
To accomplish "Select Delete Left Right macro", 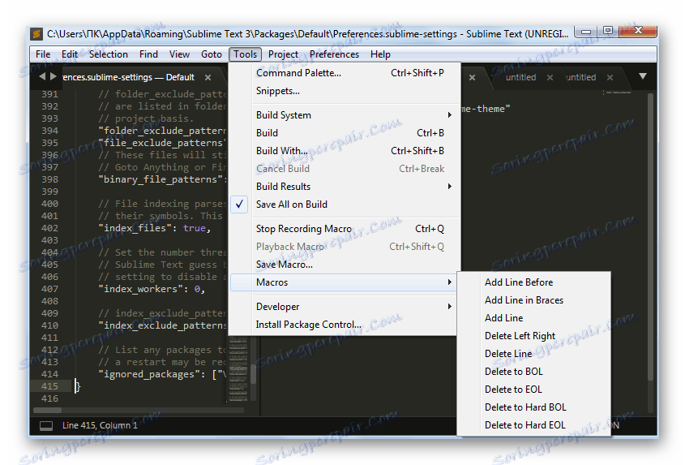I will point(534,336).
